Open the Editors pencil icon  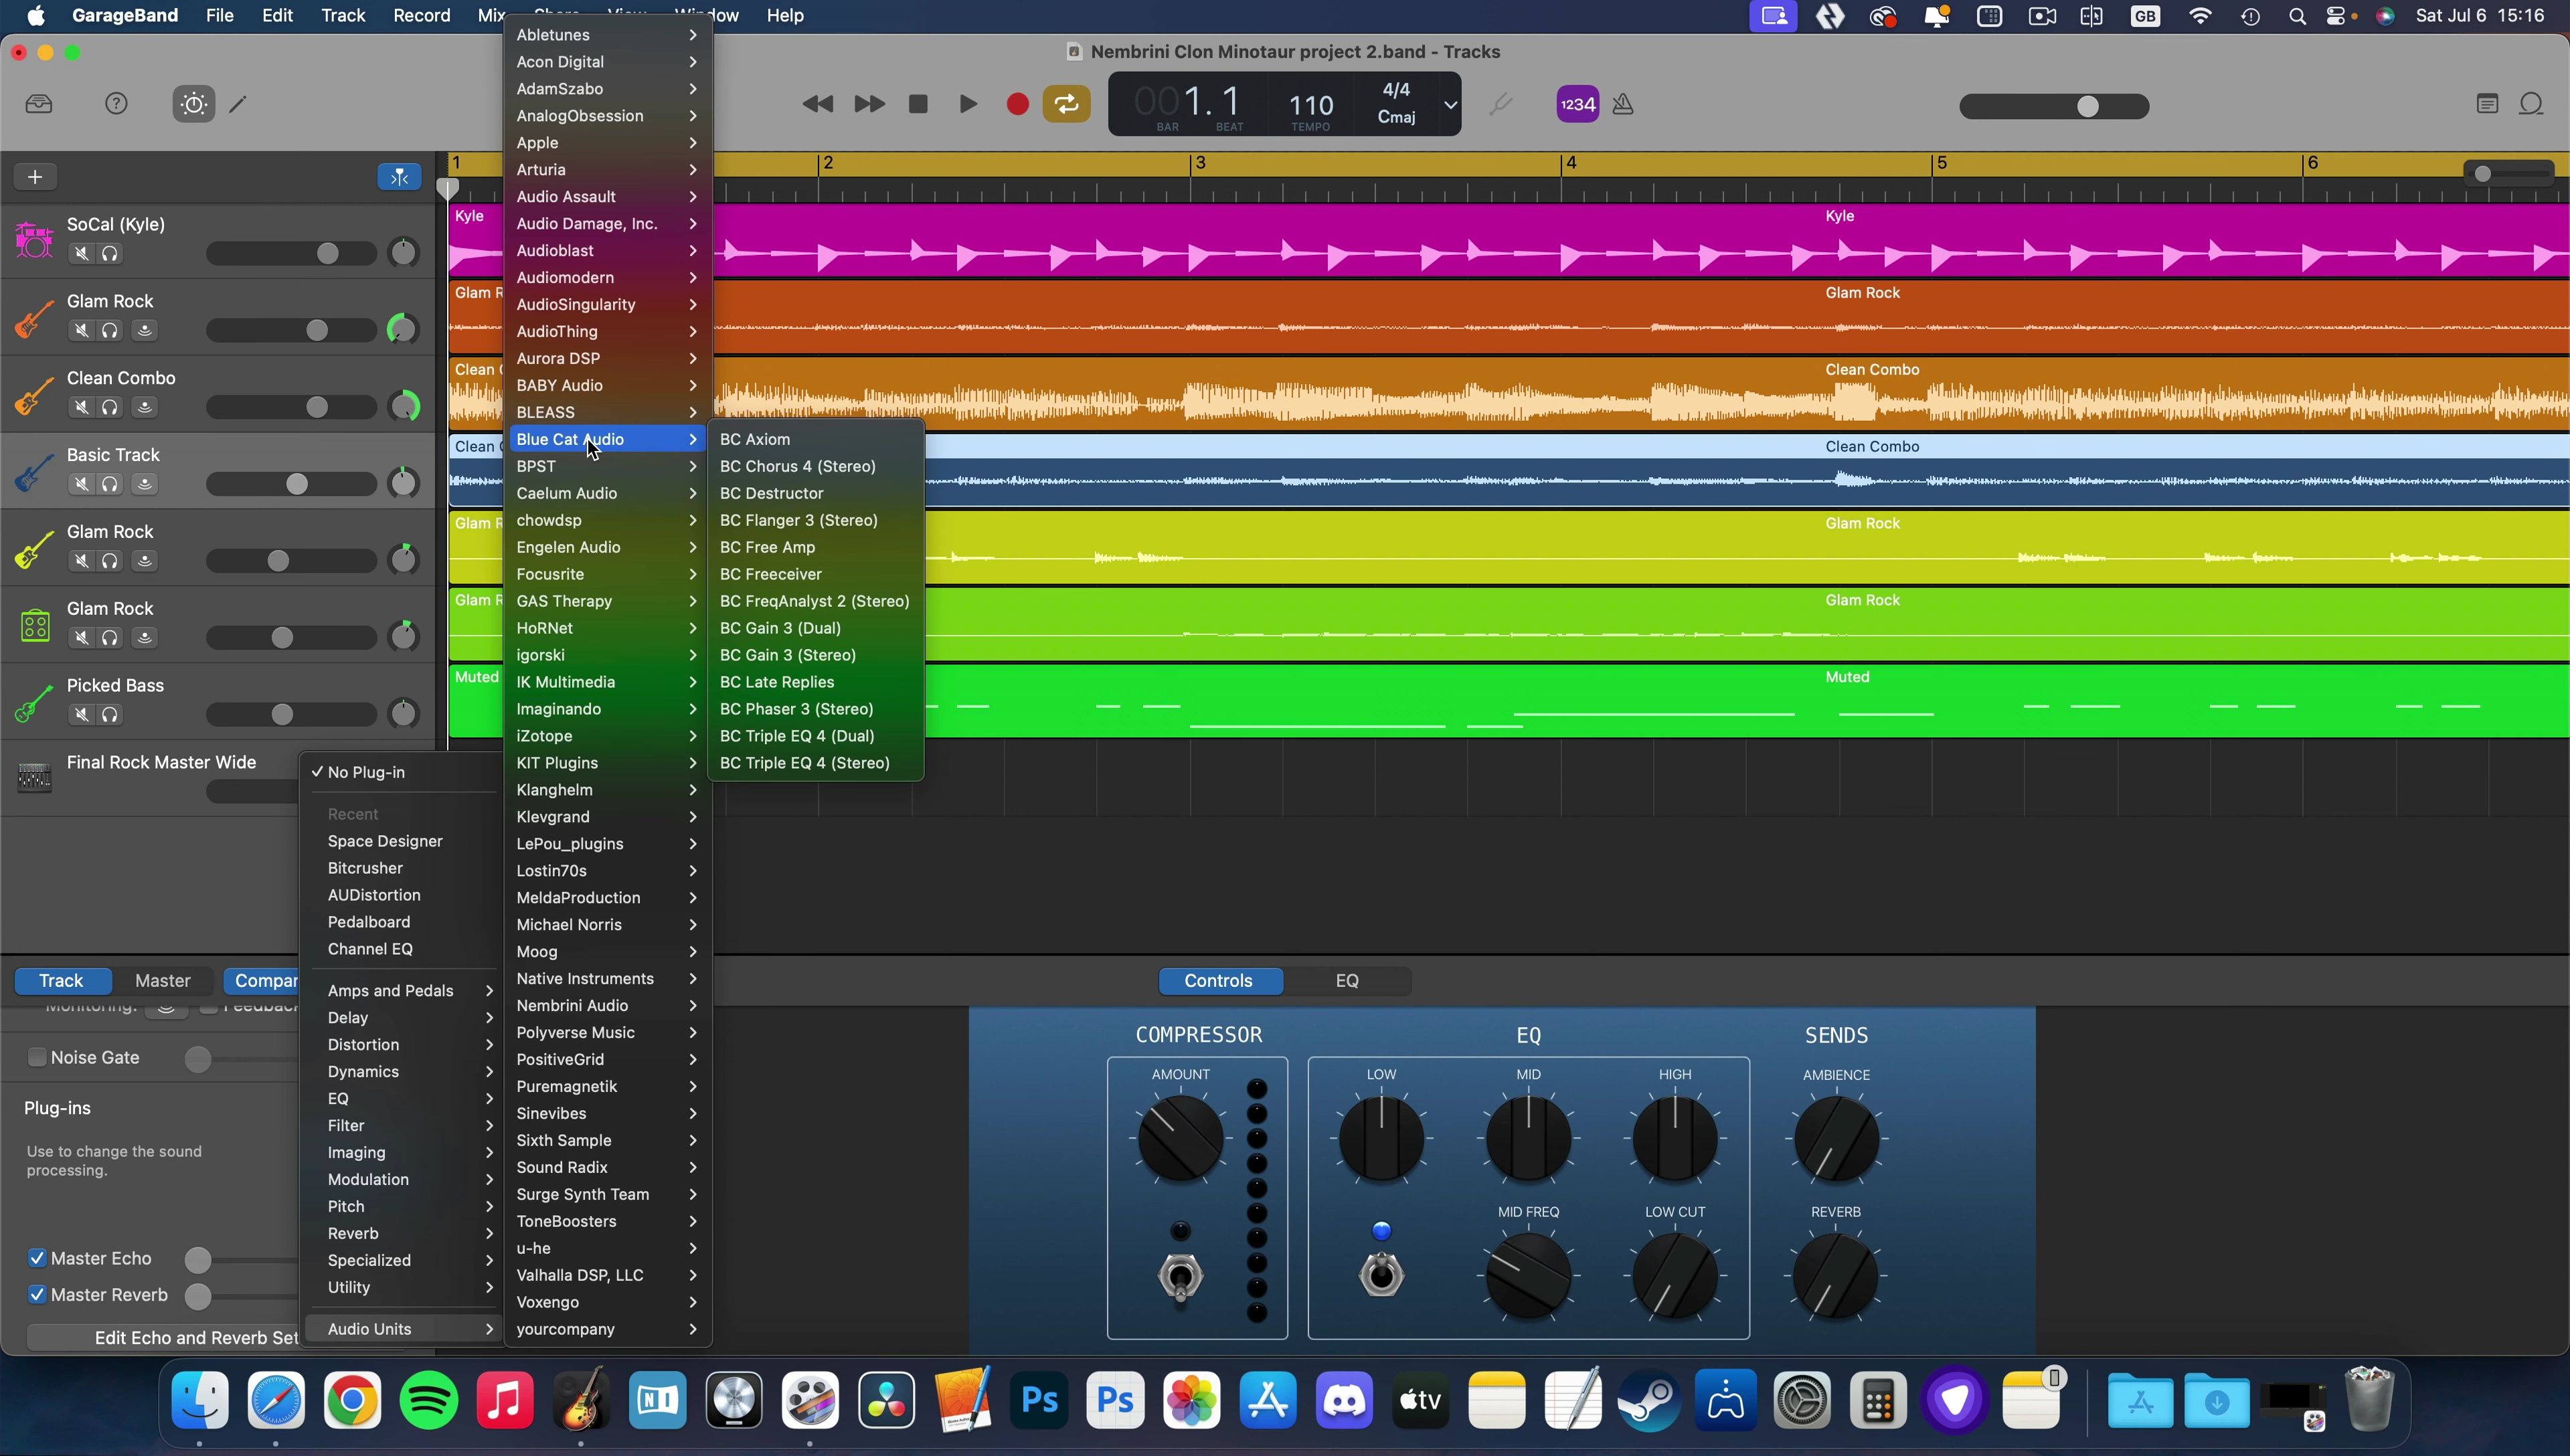point(238,104)
